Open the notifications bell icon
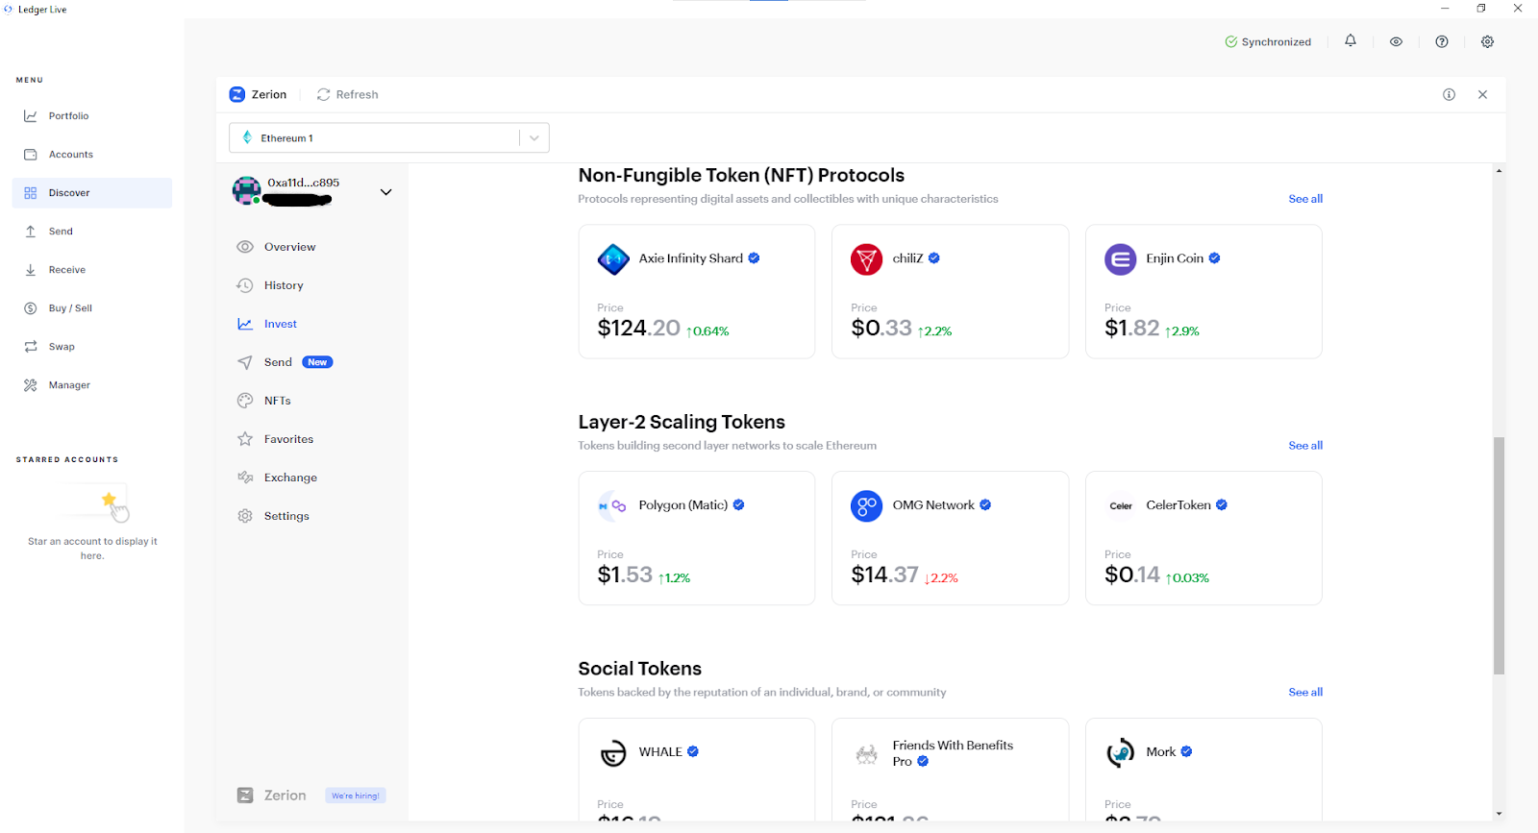 [1351, 41]
